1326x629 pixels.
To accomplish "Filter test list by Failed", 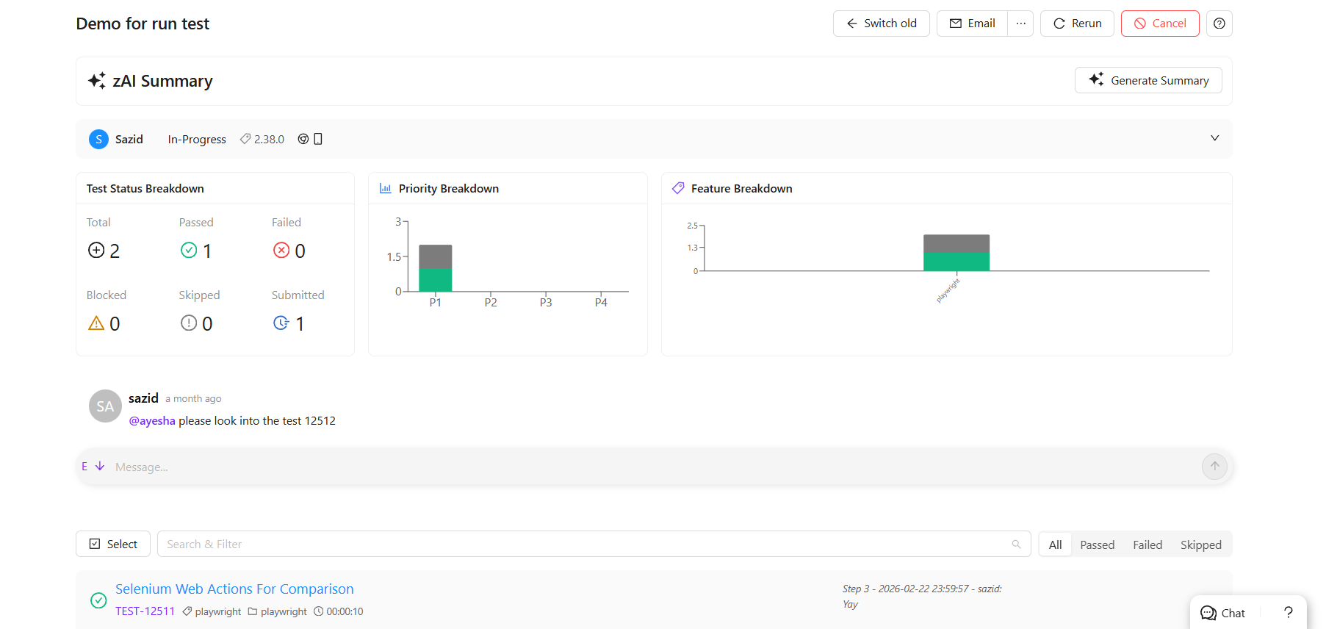I will (x=1147, y=544).
